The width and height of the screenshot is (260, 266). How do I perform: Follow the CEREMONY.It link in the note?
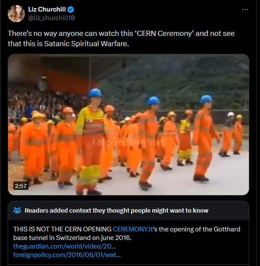pos(133,229)
